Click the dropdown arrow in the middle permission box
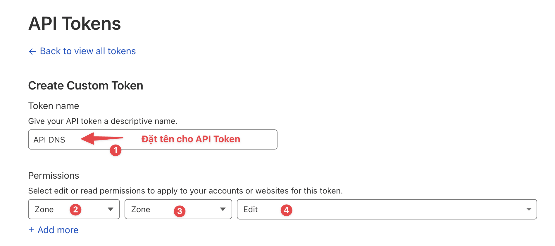The height and width of the screenshot is (246, 555). coord(223,209)
